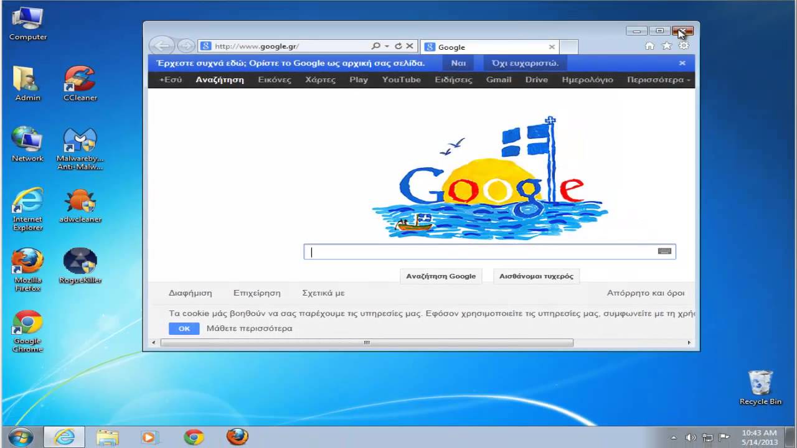Open Εικόνες in Google bar
The height and width of the screenshot is (448, 797).
point(275,80)
